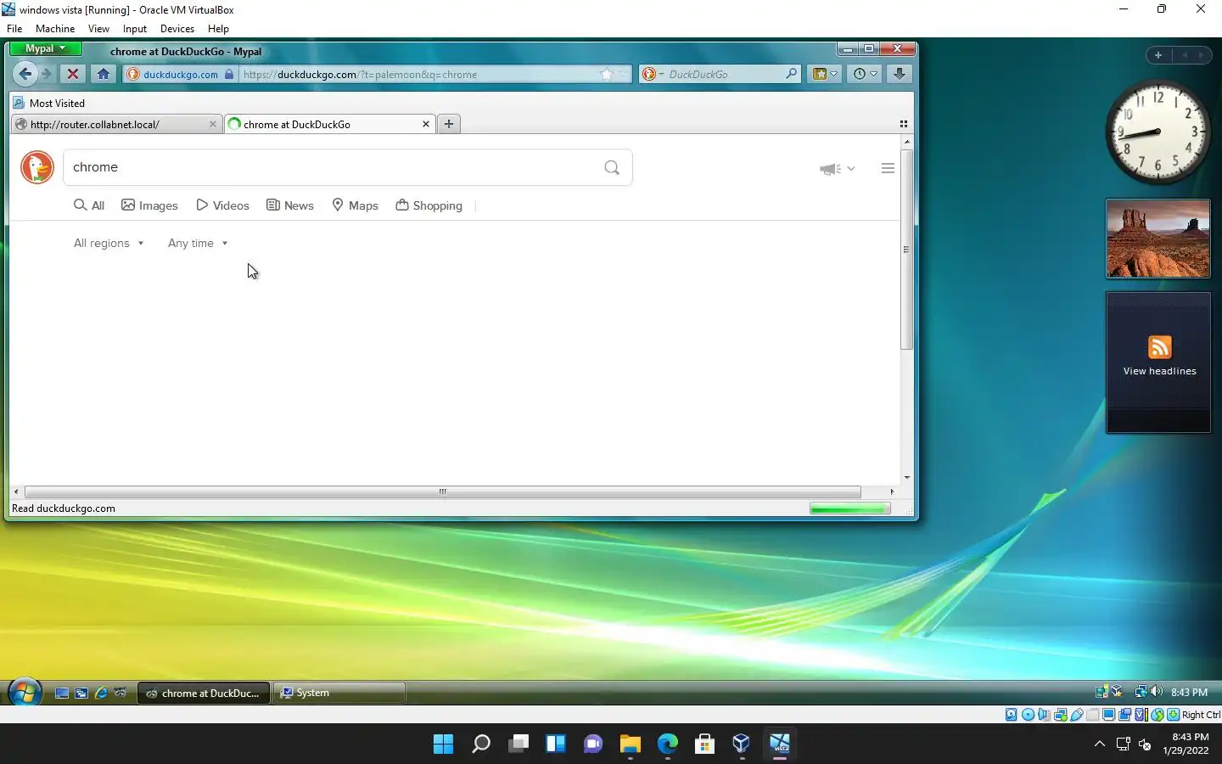Screen dimensions: 1222x764
Task: Select chrome at DuckDuc... Vista taskbar button
Action: coord(204,693)
